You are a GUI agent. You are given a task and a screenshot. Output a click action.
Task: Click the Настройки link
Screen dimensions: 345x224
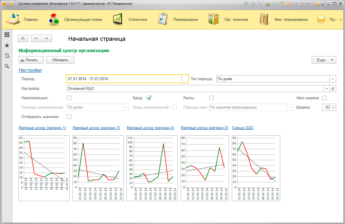point(30,70)
